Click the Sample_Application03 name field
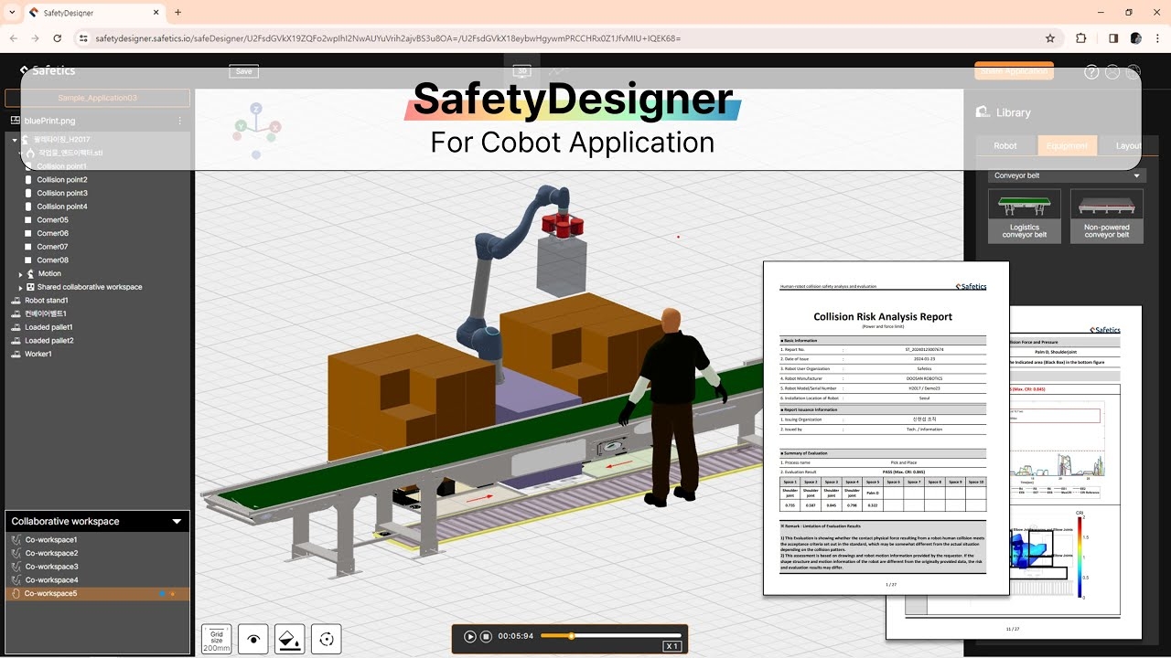This screenshot has width=1171, height=658. (x=98, y=98)
